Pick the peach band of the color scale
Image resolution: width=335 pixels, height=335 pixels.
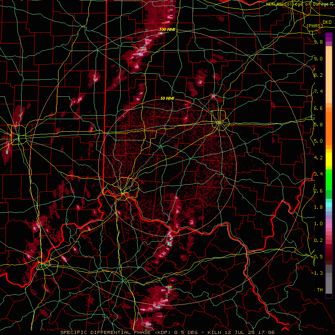click(329, 76)
